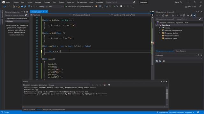Collapse the int sum function block
This screenshot has width=204, height=114.
pos(43,46)
